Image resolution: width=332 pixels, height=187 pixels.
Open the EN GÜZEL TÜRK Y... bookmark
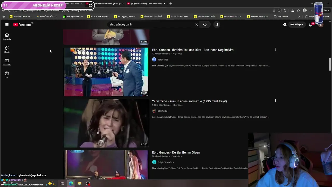[x=47, y=17]
